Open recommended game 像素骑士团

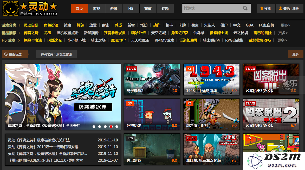tap(219, 33)
